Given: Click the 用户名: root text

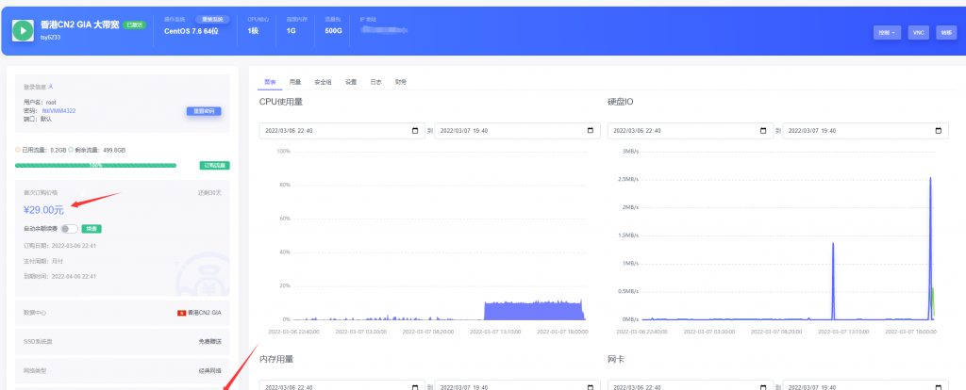Looking at the screenshot, I should tap(40, 103).
